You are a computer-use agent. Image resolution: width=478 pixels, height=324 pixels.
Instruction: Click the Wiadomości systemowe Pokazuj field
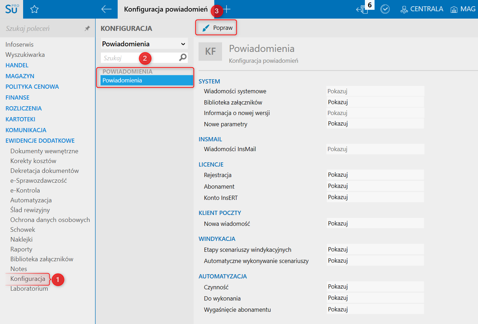375,91
